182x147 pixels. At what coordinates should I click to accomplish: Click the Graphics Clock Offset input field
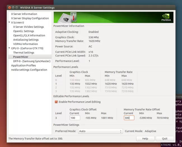coord(75,118)
